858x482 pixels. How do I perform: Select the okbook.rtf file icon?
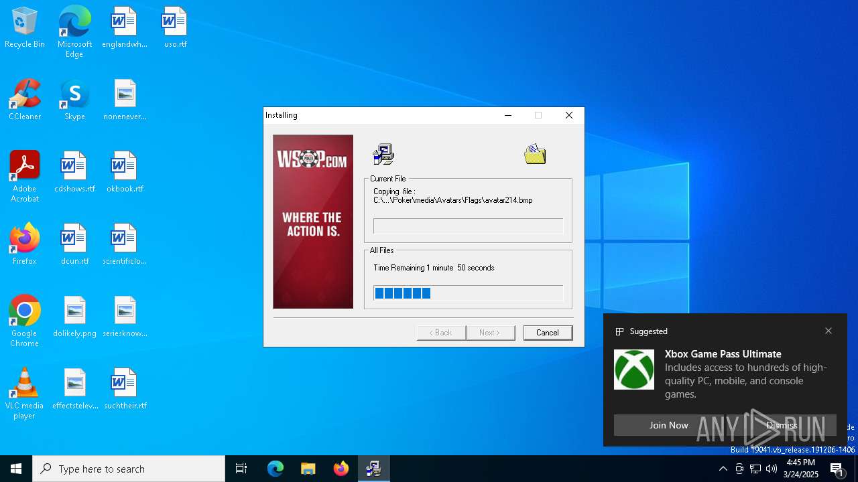(125, 171)
